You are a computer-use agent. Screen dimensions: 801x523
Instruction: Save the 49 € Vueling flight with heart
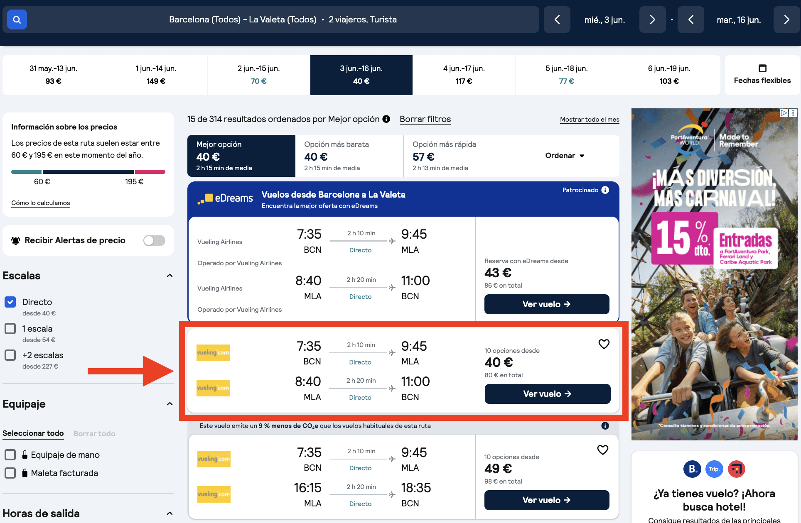click(603, 450)
